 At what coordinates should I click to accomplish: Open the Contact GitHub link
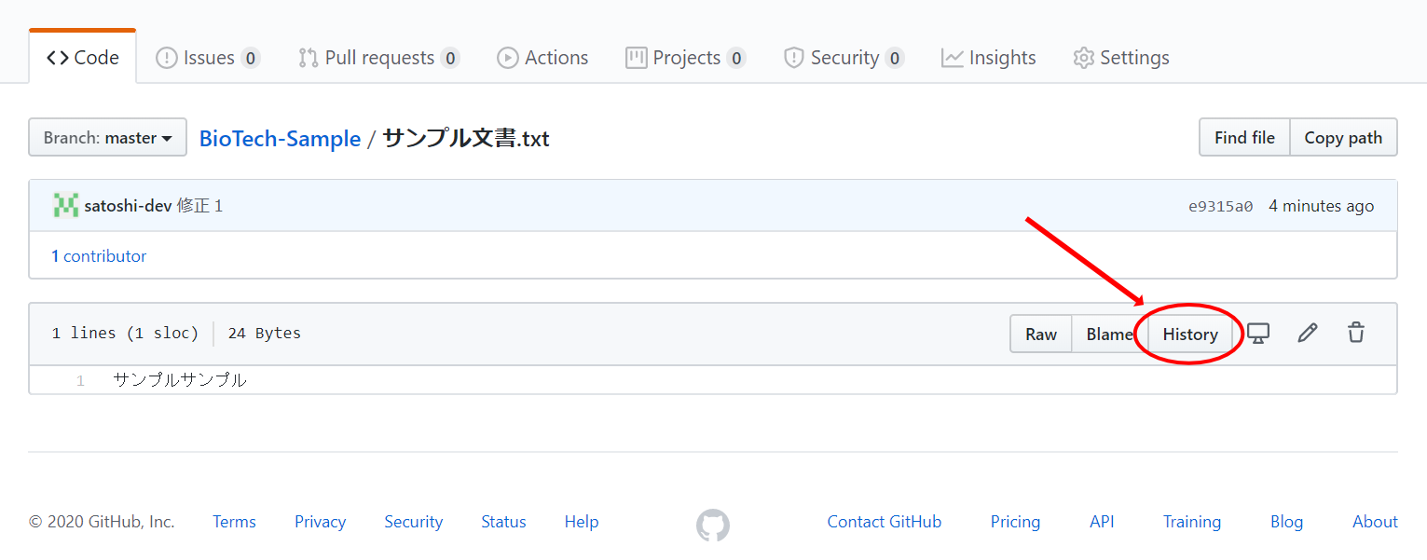885,522
